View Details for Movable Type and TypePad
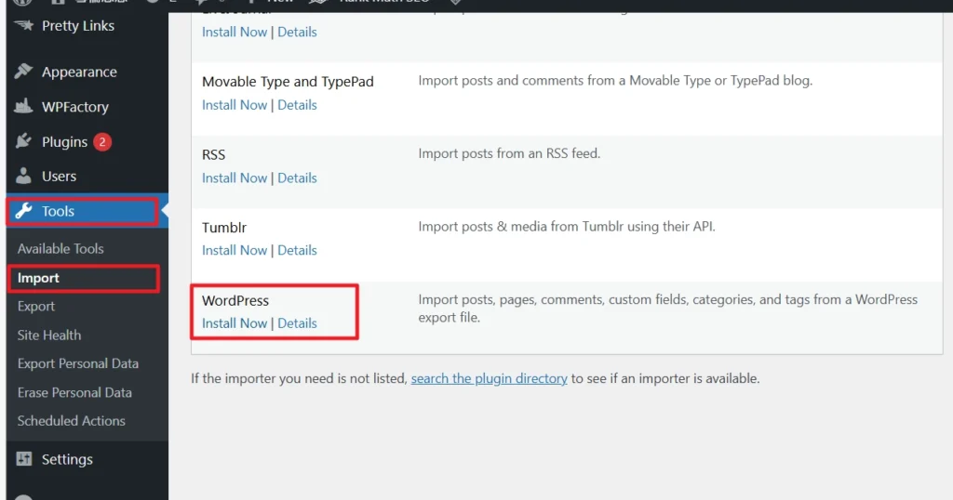 [297, 105]
